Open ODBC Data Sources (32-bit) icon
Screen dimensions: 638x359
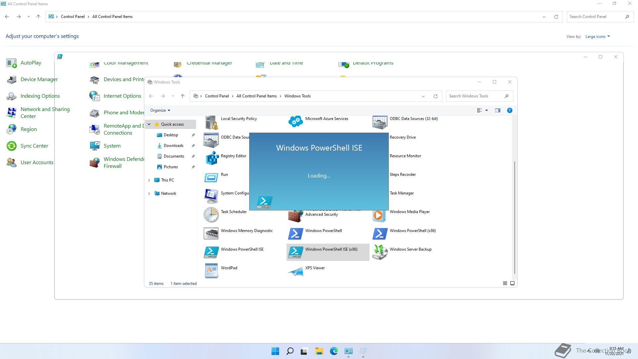tap(380, 122)
